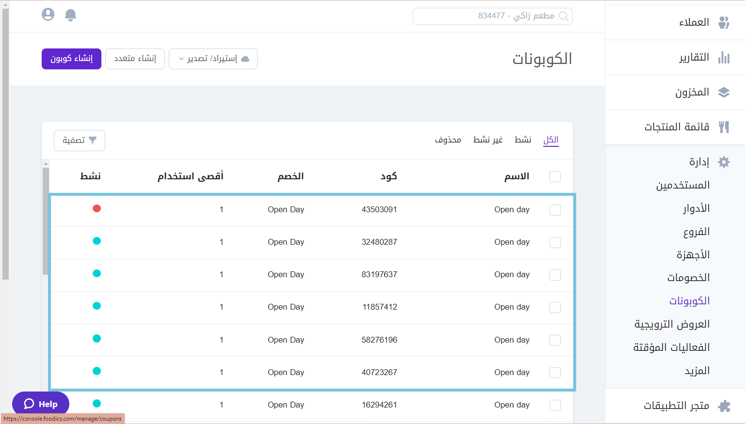Click the page's left vertical scrollbar
The width and height of the screenshot is (745, 424).
(x=5, y=144)
